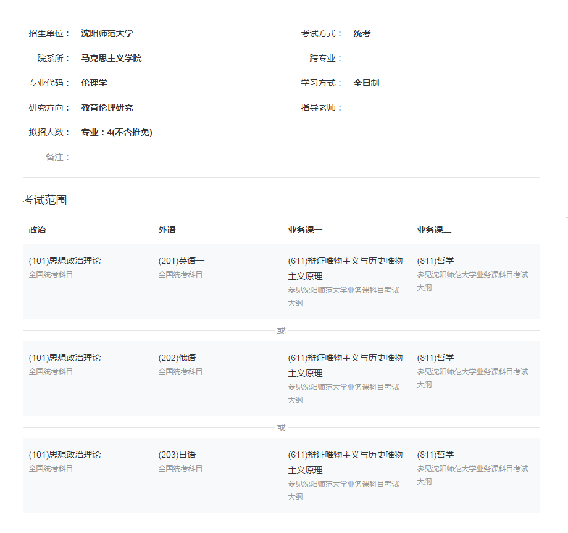Click the 考试范围 section heading

(x=44, y=200)
